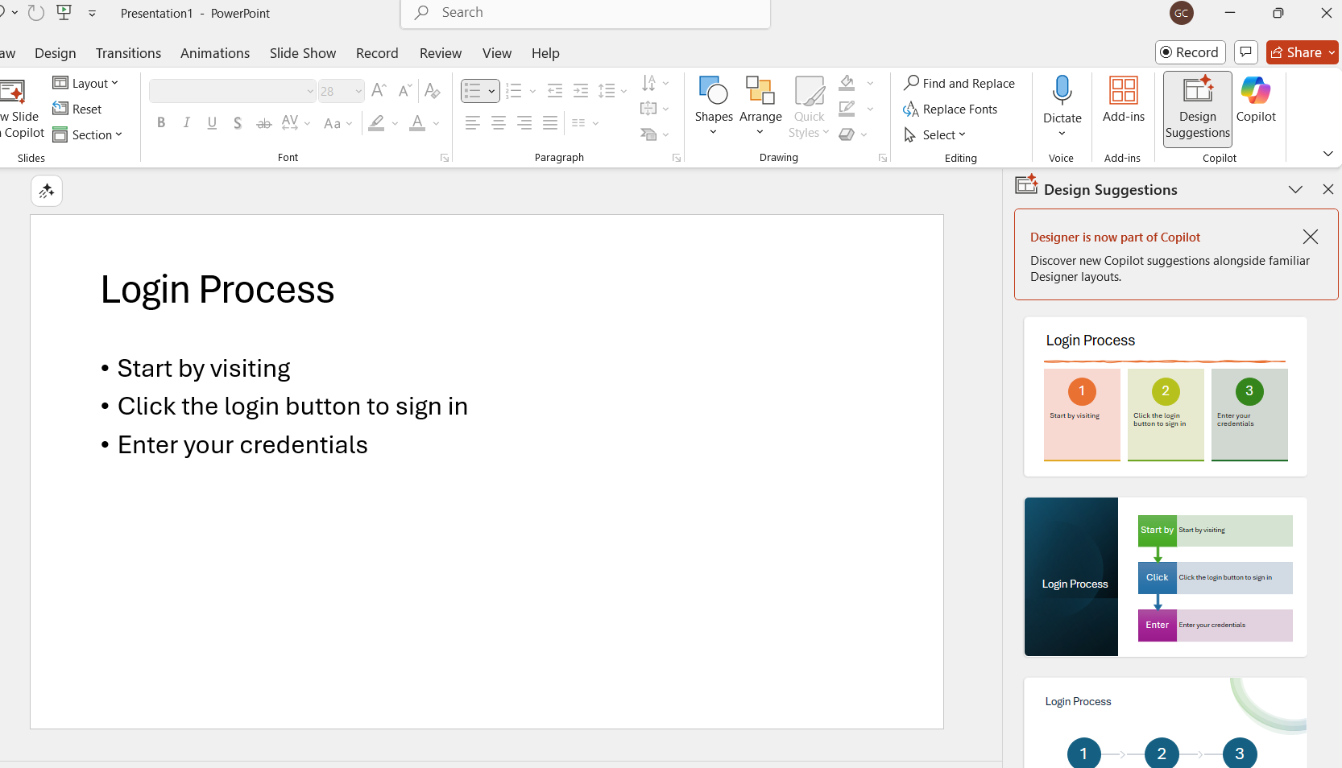1342x768 pixels.
Task: Click the Shape Effects icon
Action: (847, 134)
